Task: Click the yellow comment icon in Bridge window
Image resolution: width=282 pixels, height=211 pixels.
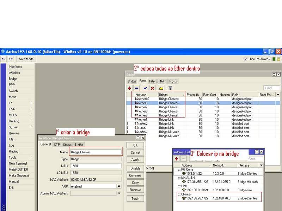Action: (161, 88)
